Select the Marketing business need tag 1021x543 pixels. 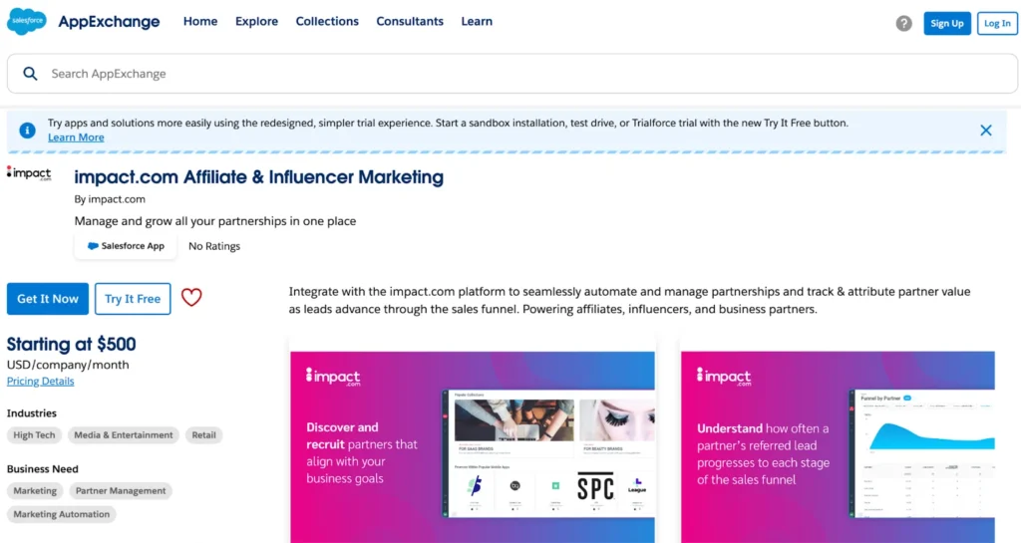(x=35, y=491)
